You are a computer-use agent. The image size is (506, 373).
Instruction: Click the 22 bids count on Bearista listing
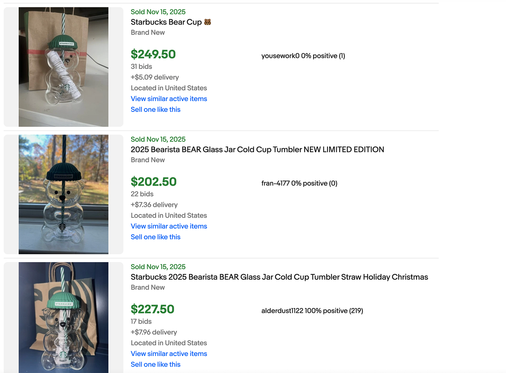[142, 194]
